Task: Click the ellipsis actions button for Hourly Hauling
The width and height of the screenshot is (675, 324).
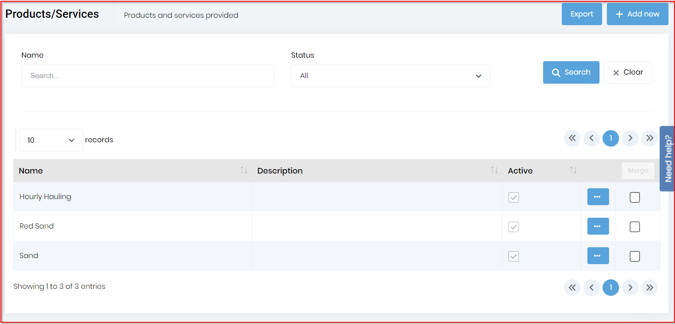Action: click(x=598, y=197)
